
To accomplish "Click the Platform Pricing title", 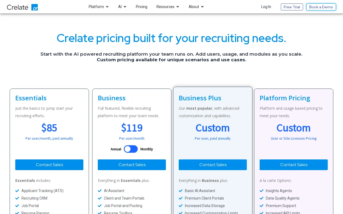I will [x=285, y=98].
